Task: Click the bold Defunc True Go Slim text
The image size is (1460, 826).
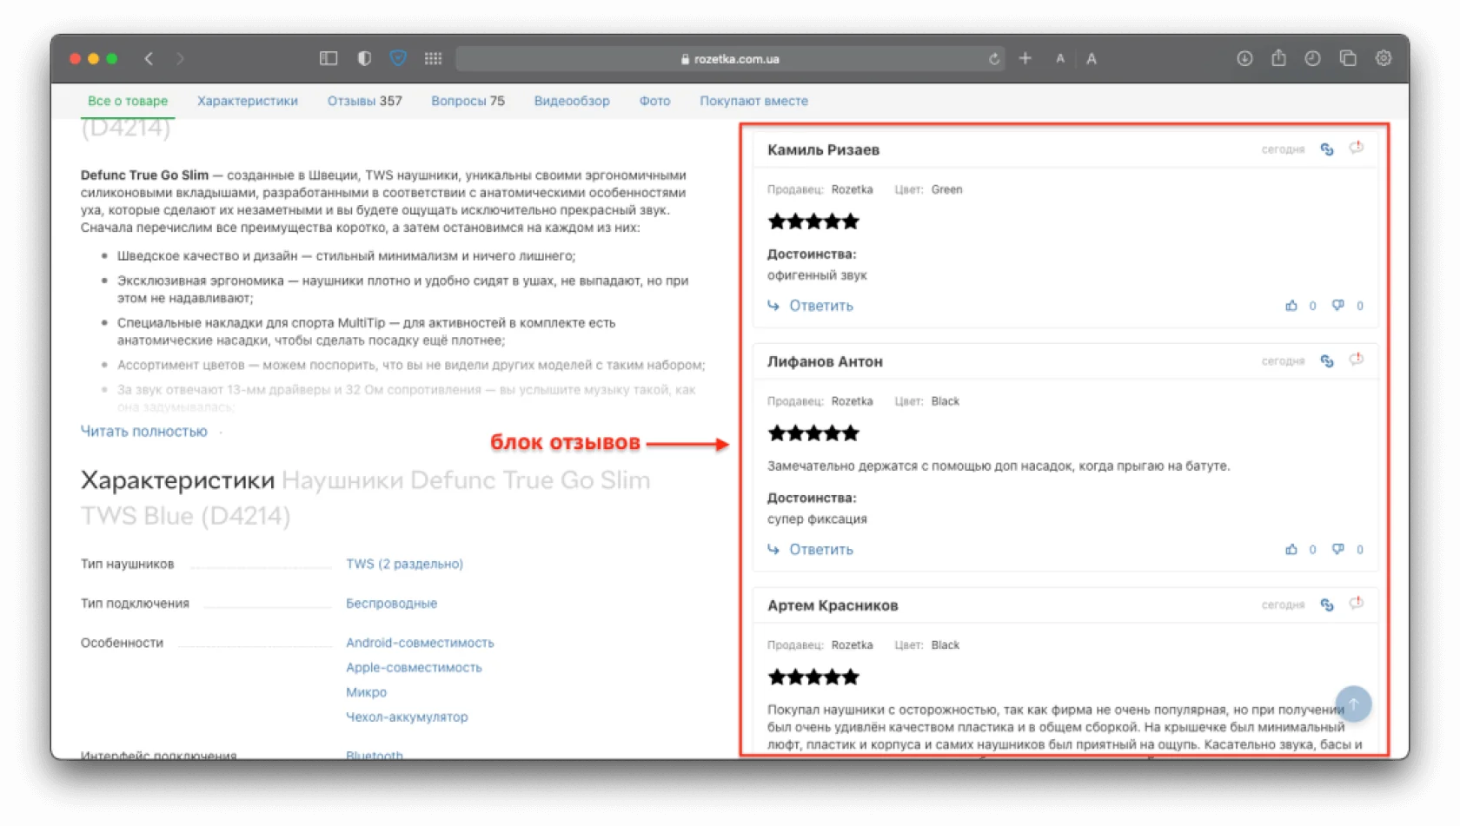Action: (144, 175)
